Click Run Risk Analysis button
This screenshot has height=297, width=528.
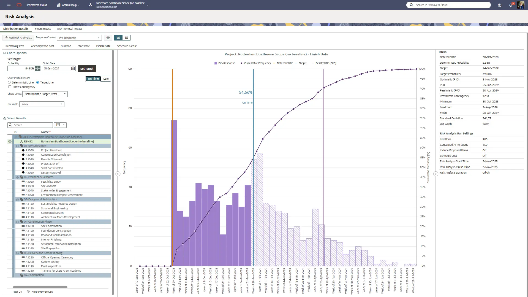18,37
